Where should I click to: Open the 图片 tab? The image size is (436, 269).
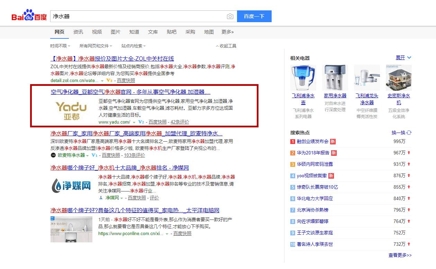click(116, 32)
